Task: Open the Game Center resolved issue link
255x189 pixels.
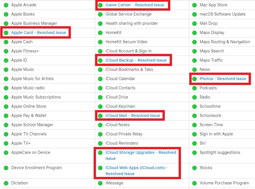Action: tap(135, 5)
